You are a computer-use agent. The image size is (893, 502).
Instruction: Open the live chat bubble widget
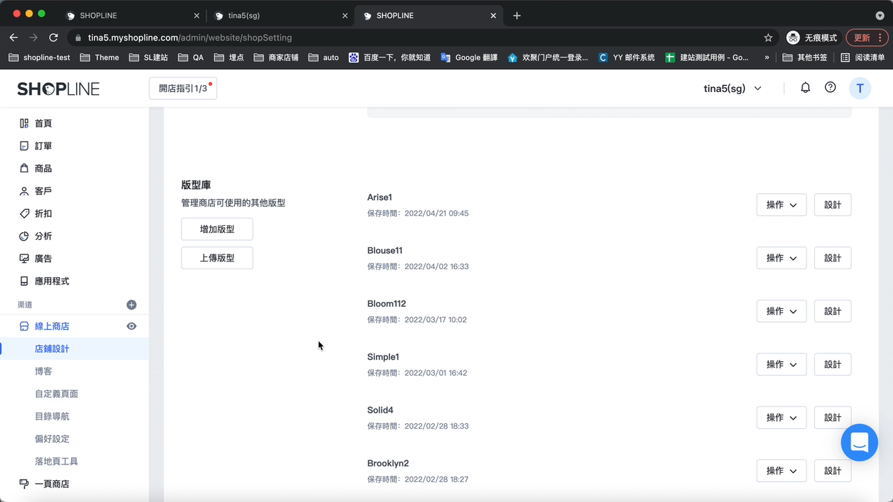pos(859,442)
